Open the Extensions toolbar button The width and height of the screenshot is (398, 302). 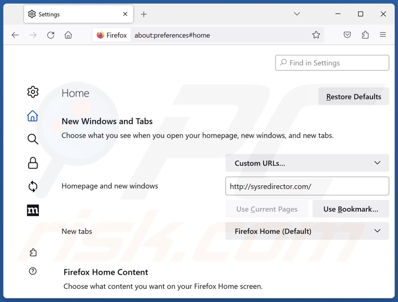coord(365,35)
